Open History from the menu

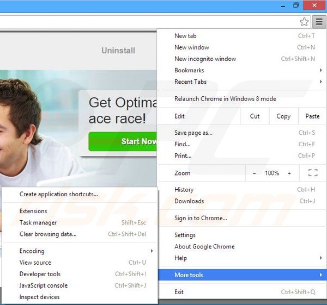[242, 190]
